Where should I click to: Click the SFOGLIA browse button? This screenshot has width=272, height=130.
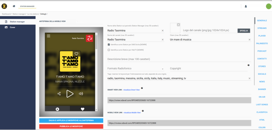pyautogui.click(x=244, y=31)
